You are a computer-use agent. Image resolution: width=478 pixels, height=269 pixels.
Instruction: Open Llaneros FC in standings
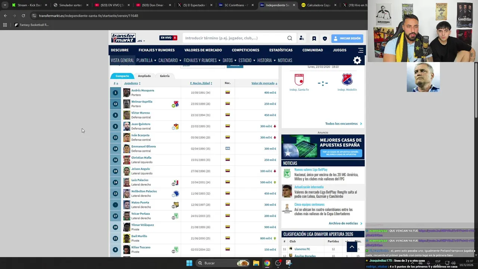(x=302, y=249)
